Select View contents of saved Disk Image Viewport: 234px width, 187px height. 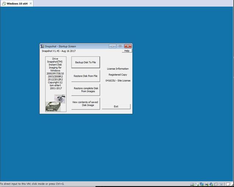click(x=85, y=104)
